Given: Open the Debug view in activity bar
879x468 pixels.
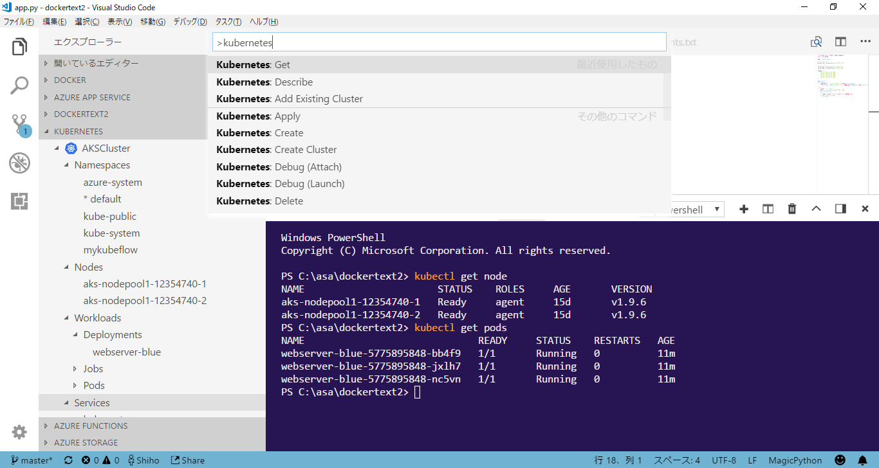Looking at the screenshot, I should click(19, 163).
